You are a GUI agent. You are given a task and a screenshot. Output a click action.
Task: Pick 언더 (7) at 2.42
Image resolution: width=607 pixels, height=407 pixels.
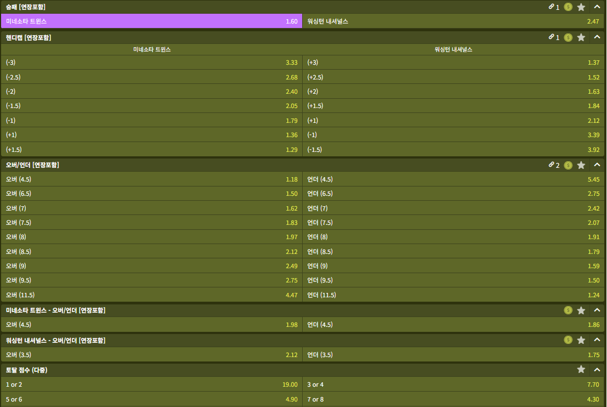453,208
